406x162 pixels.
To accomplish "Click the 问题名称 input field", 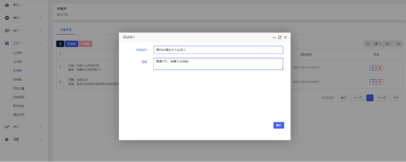I will [x=218, y=49].
